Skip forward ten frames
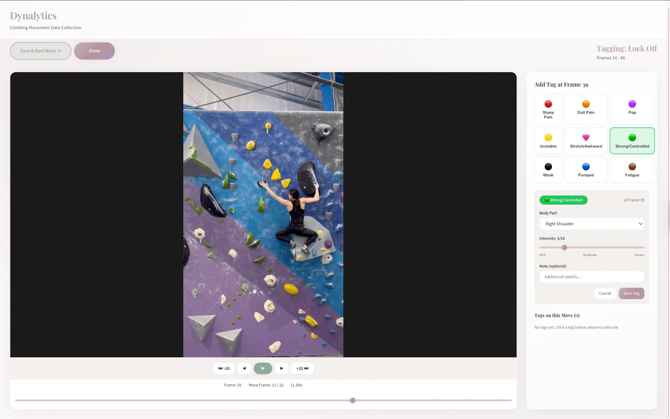 click(302, 368)
